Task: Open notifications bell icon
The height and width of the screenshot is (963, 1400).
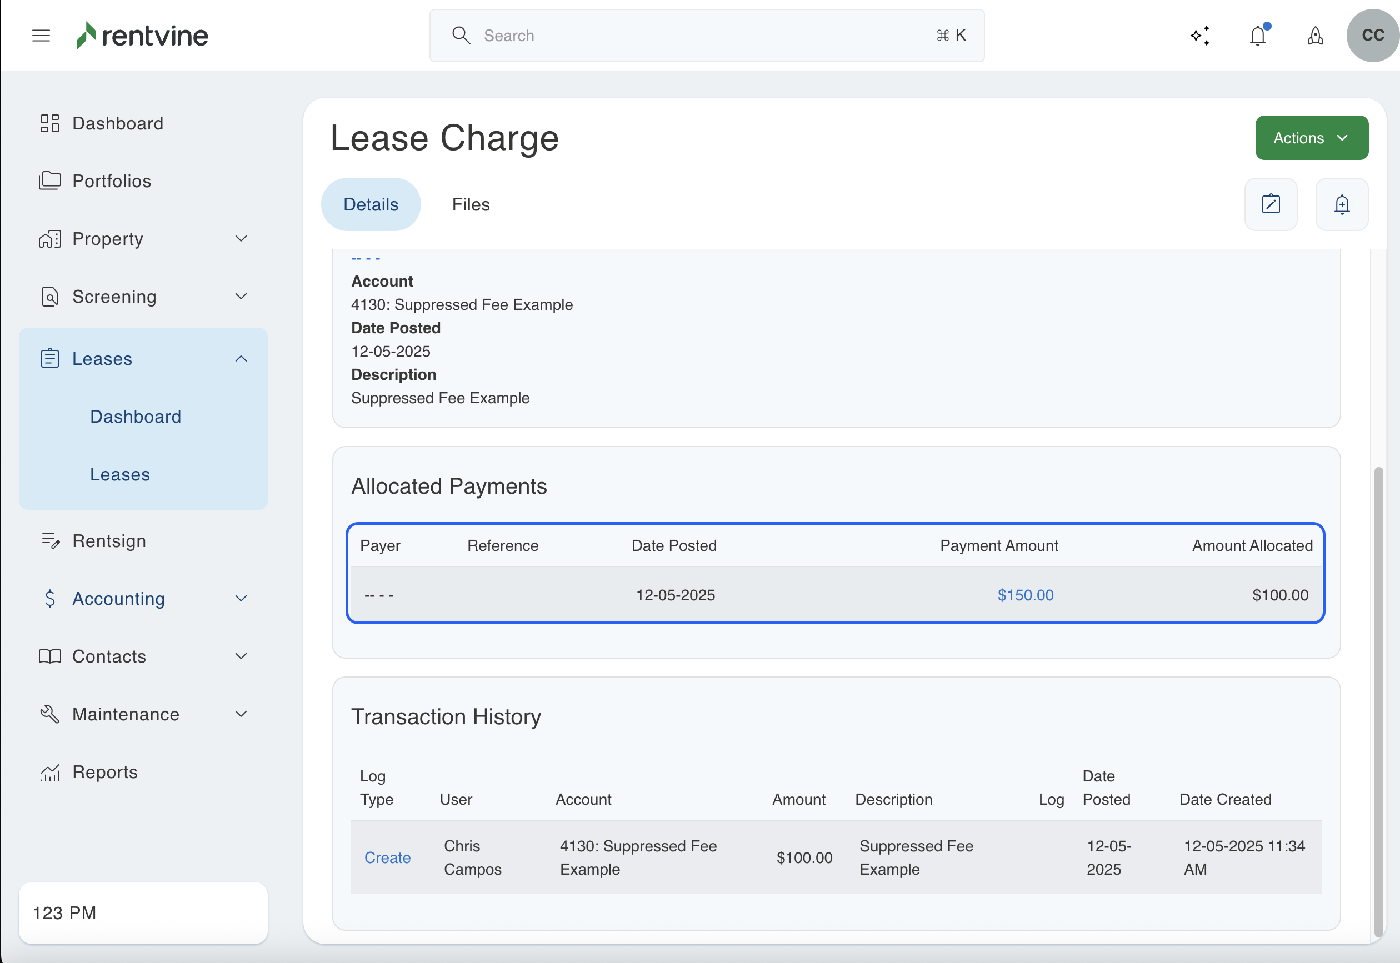Action: tap(1258, 36)
